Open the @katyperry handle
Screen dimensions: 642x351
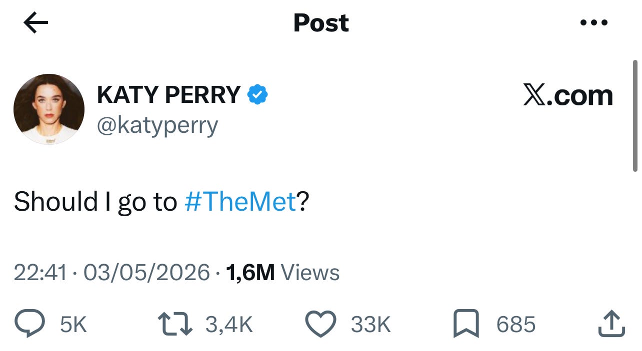coord(157,126)
